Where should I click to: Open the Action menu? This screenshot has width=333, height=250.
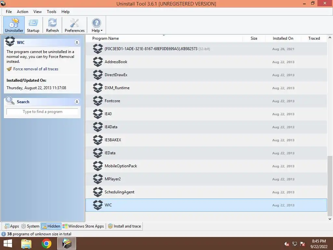(22, 12)
